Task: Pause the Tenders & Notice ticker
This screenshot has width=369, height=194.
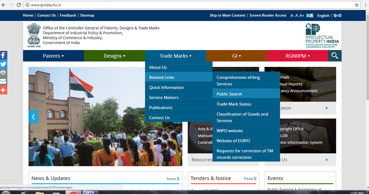Action: [x=250, y=179]
